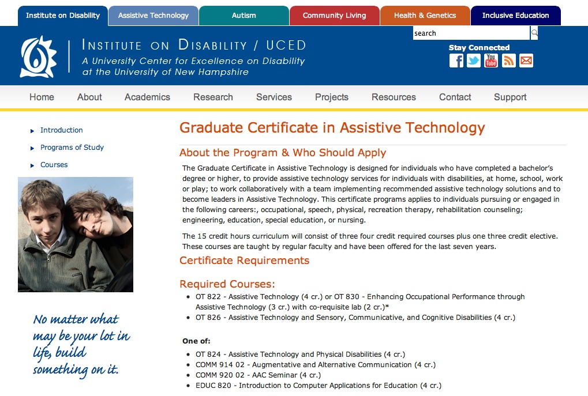Click the search magnifier icon

(534, 33)
